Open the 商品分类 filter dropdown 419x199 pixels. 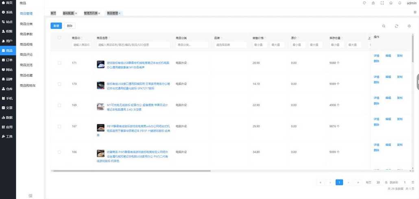click(192, 45)
